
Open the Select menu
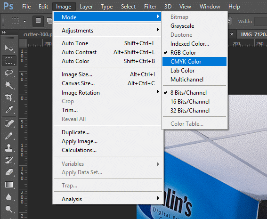click(x=128, y=7)
